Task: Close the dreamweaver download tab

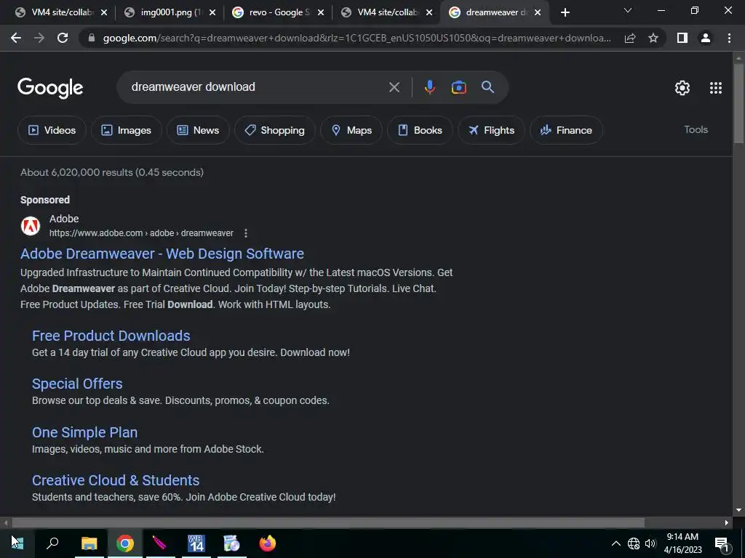Action: [538, 13]
